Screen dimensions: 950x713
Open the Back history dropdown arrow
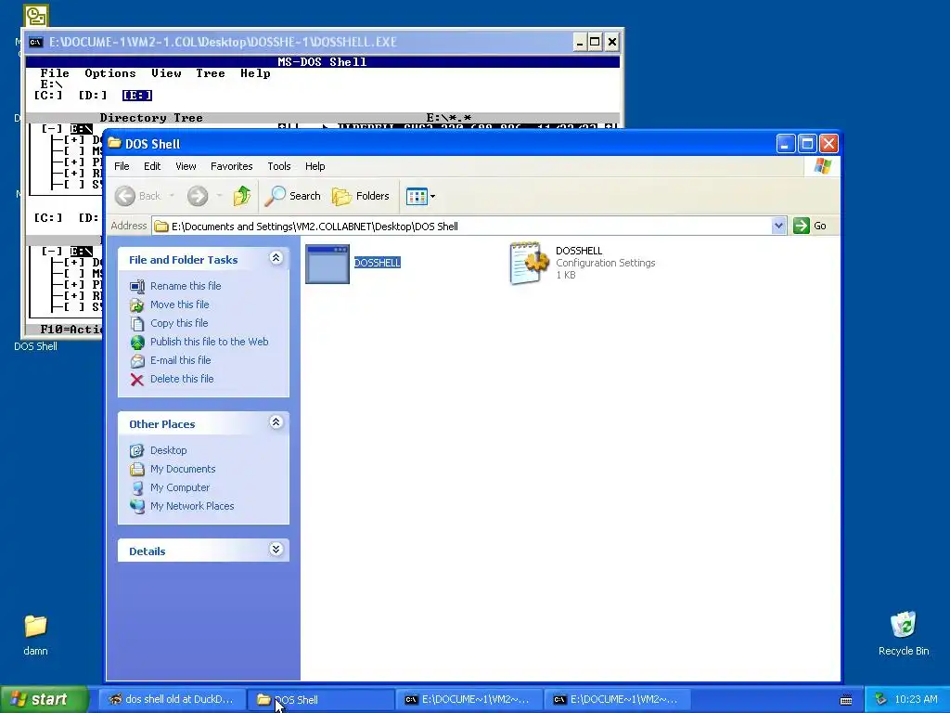tap(172, 196)
